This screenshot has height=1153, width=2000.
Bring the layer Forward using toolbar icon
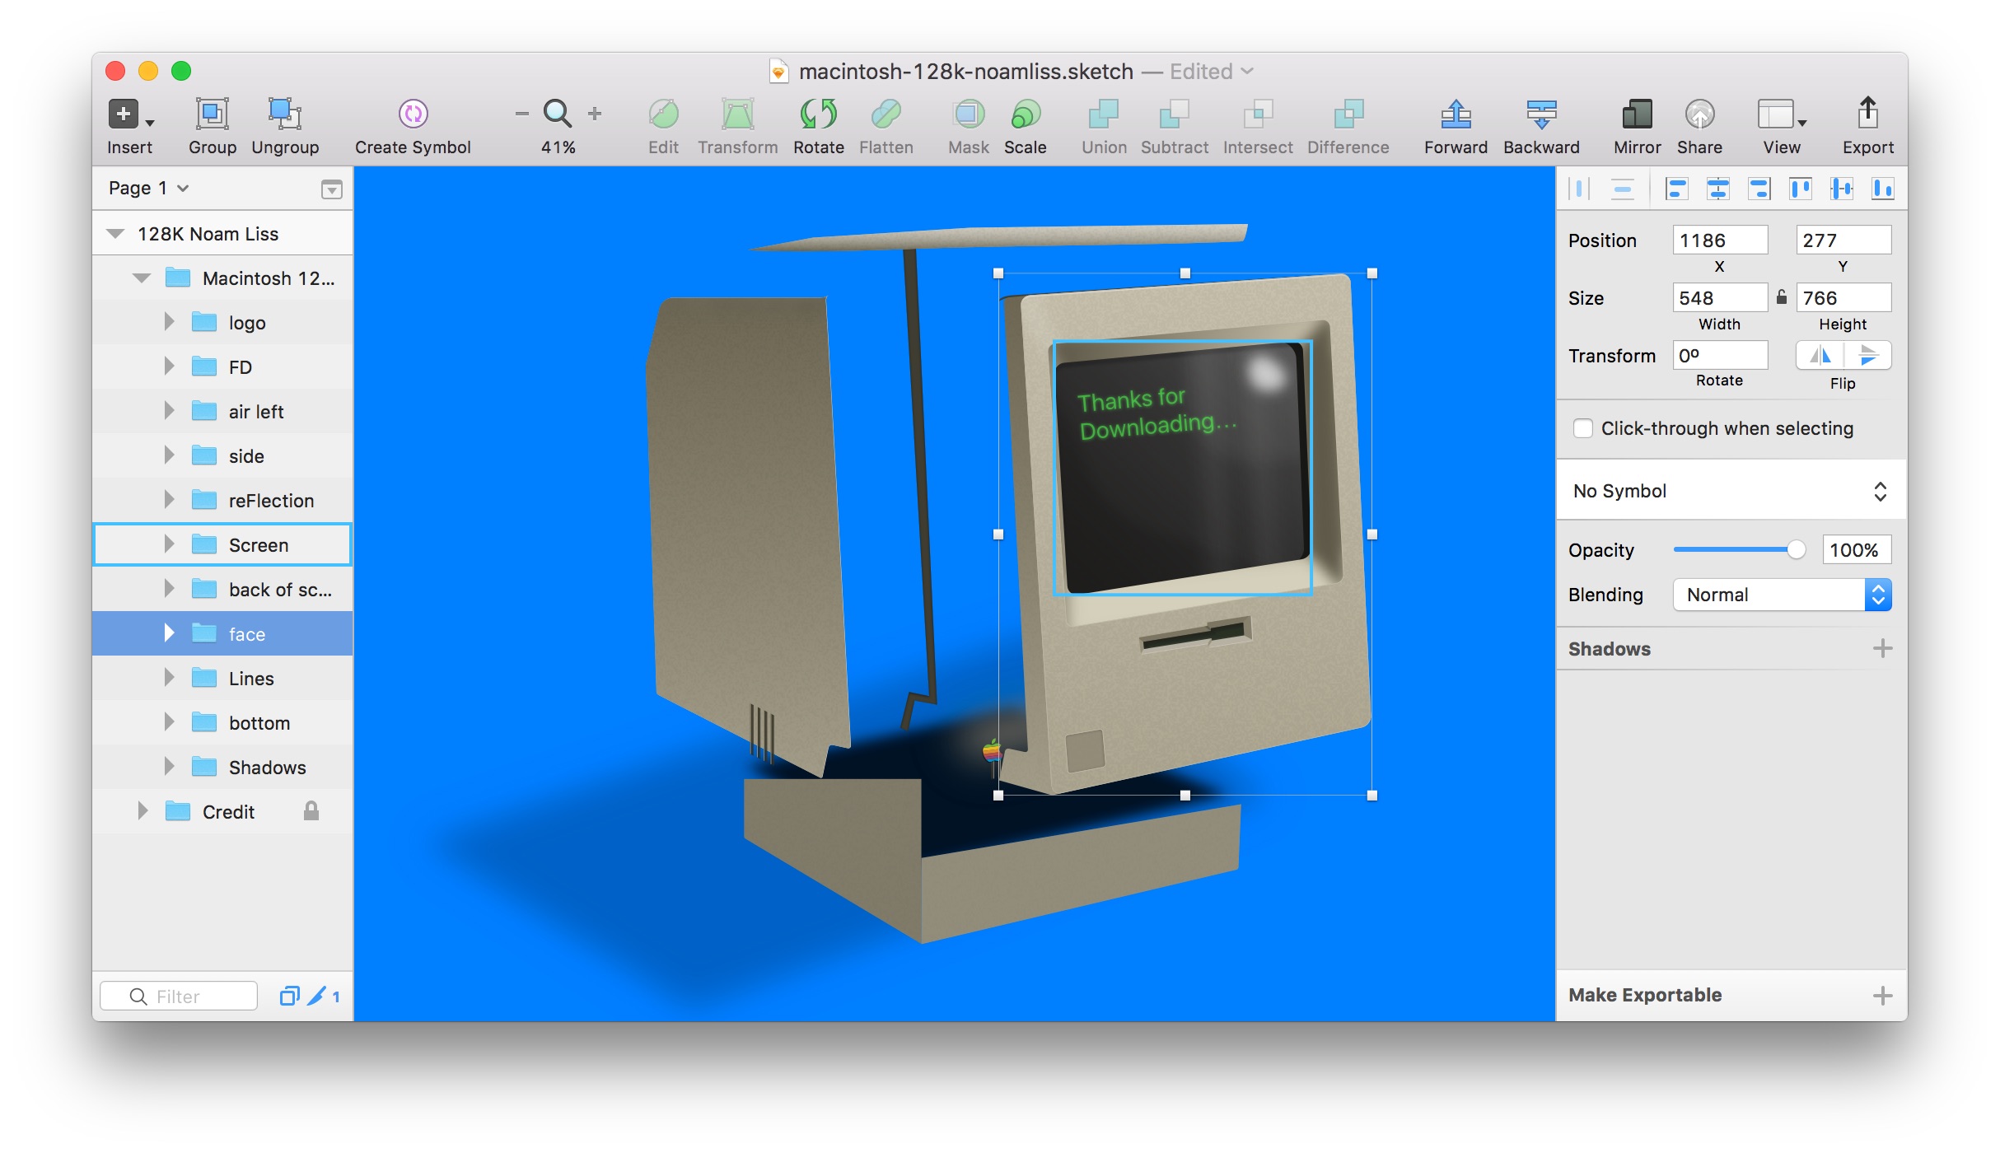click(1456, 114)
